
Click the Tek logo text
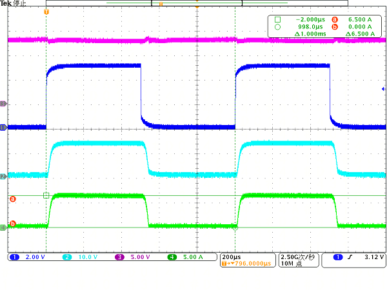click(x=6, y=3)
